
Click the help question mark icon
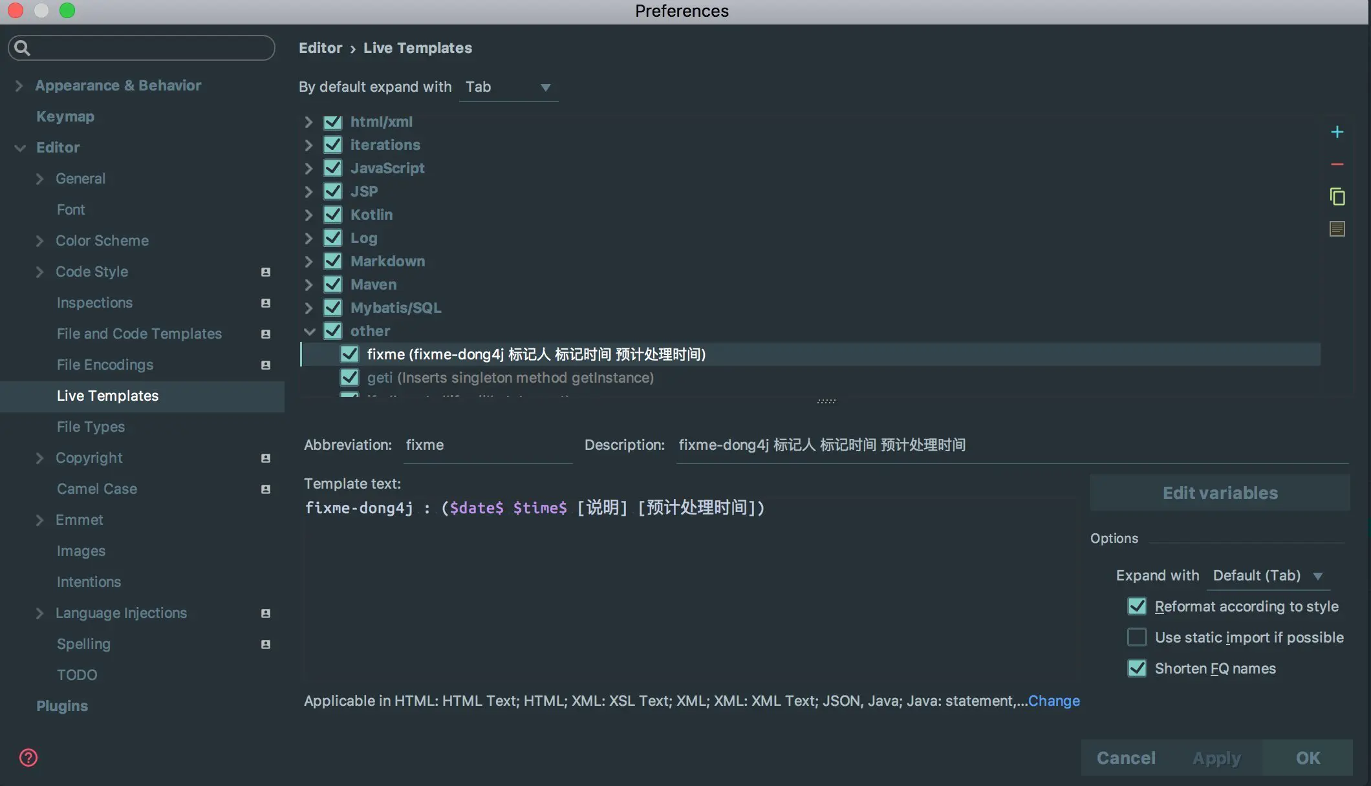(28, 757)
